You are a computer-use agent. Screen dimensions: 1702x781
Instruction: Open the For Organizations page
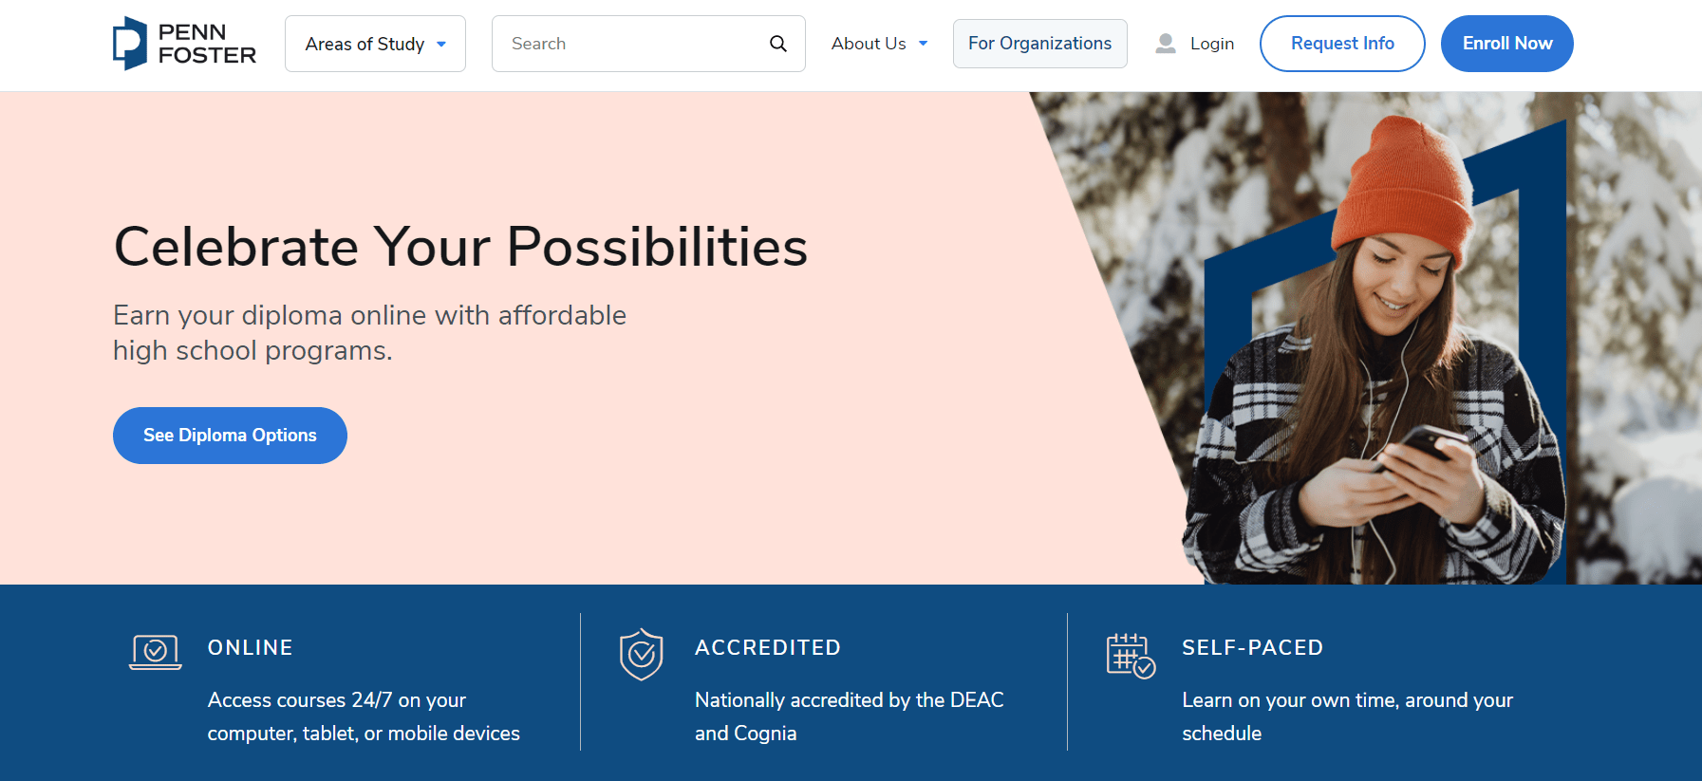1040,44
